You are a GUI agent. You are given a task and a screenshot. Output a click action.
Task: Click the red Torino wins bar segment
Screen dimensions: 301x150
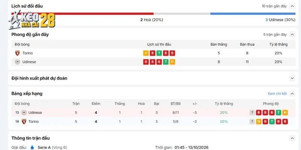click(82, 14)
